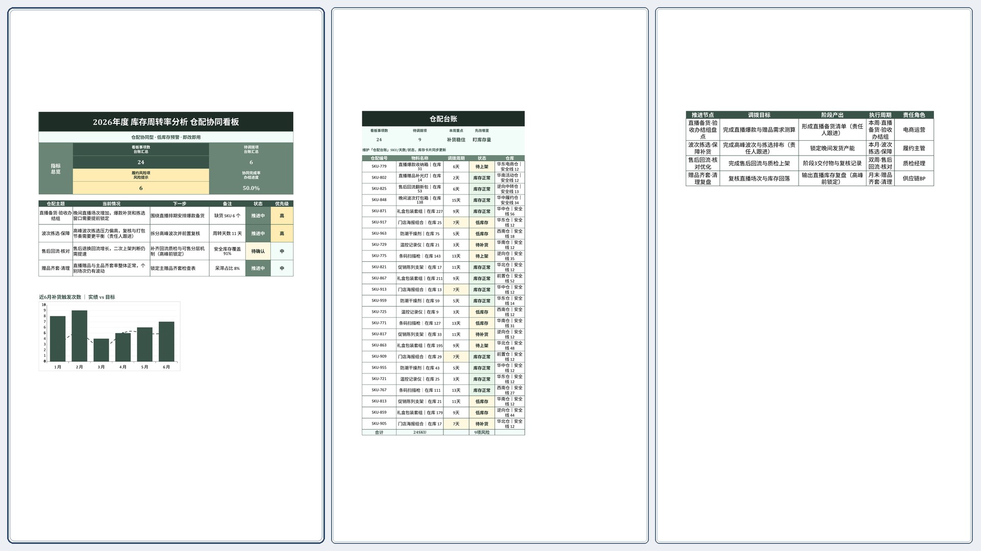Click the 近6月补货触发次数 chart title
The image size is (981, 551).
(x=60, y=297)
